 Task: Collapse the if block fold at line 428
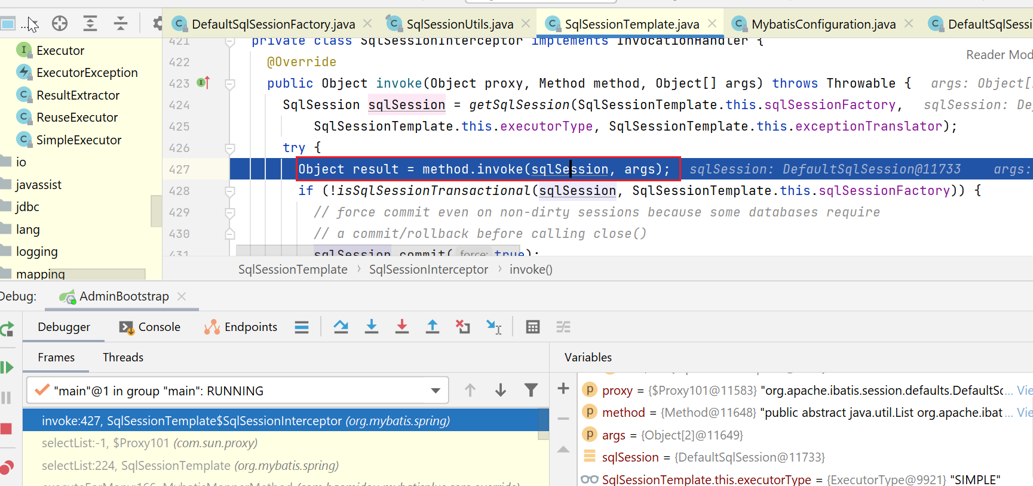click(x=230, y=191)
